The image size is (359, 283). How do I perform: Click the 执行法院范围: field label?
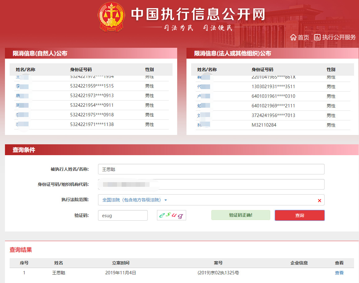coord(75,200)
